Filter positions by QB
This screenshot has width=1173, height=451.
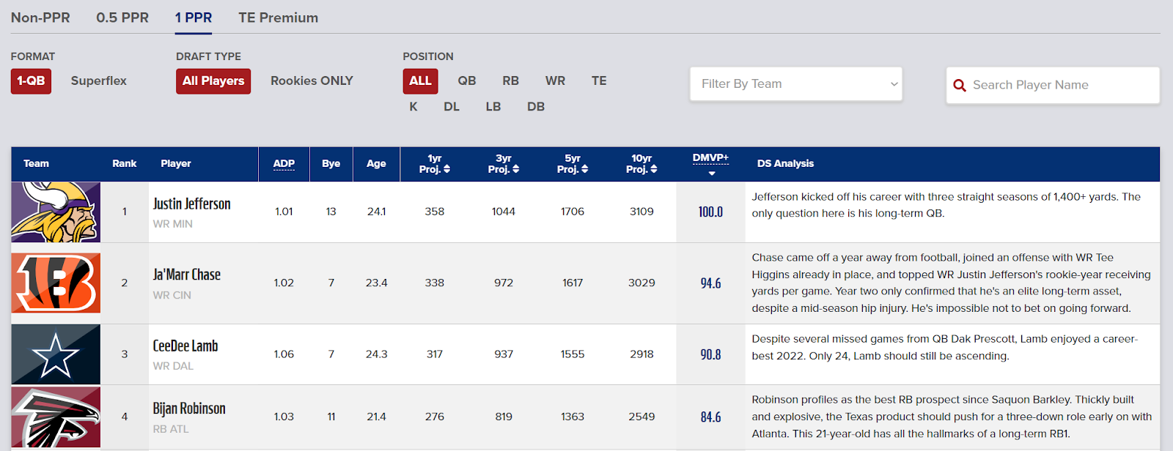tap(467, 81)
